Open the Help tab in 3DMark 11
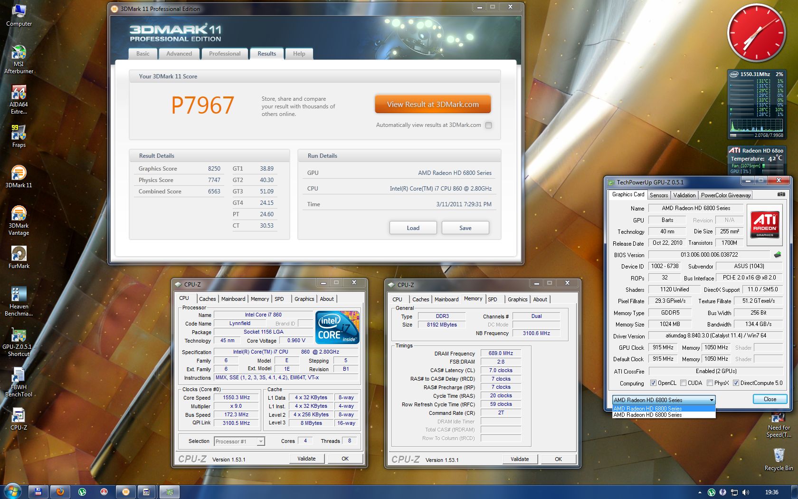The width and height of the screenshot is (798, 499). [x=299, y=54]
